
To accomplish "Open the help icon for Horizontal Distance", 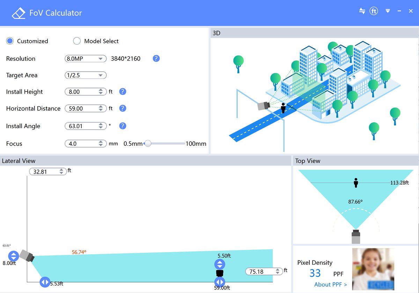I will click(123, 108).
